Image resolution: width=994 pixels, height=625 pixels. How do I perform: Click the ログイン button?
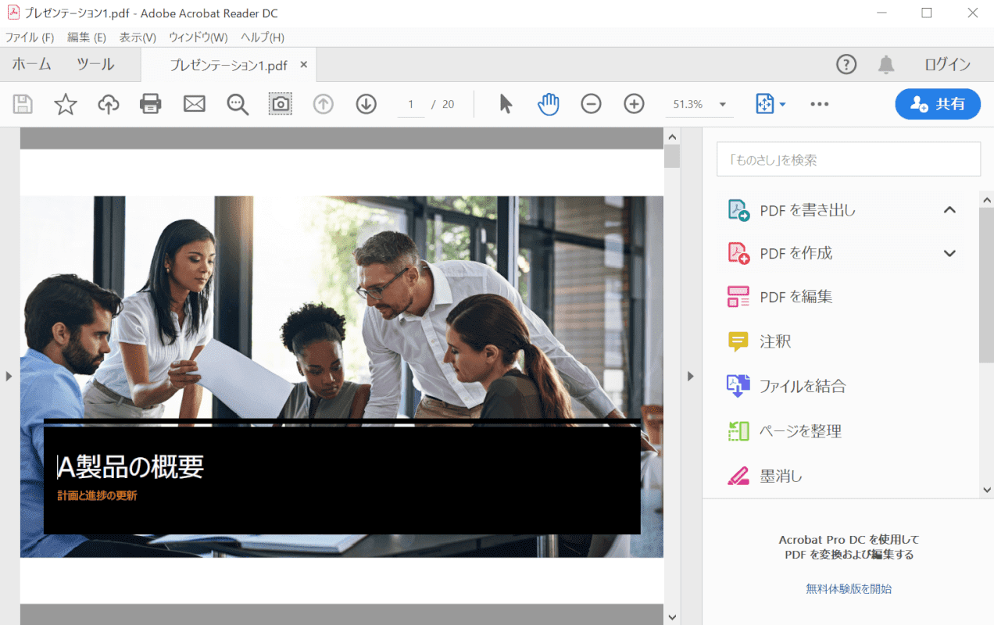tap(947, 64)
